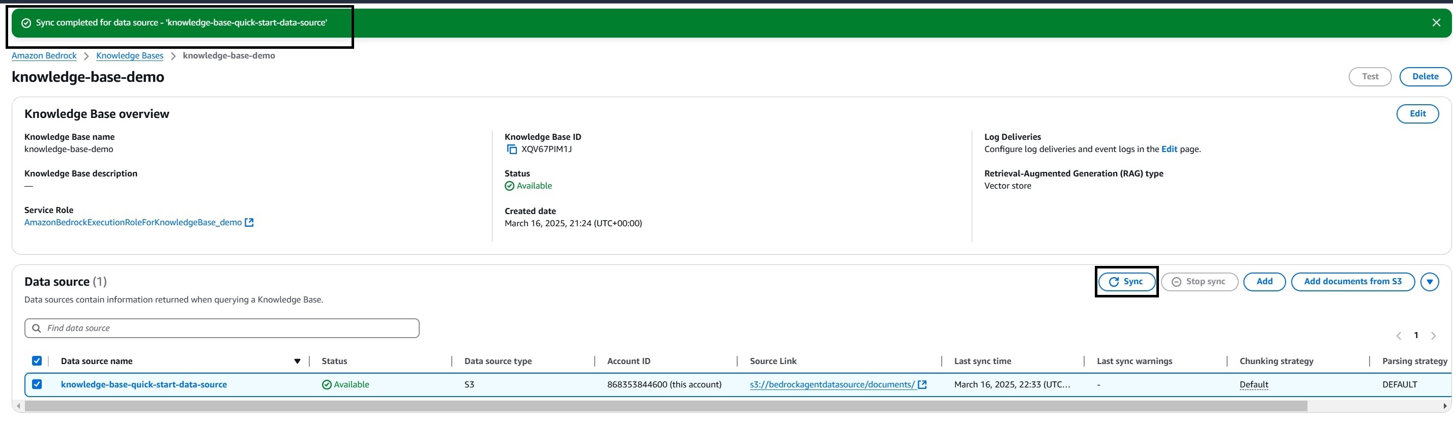The image size is (1453, 422).
Task: Focus the Find data source search field
Action: [x=222, y=328]
